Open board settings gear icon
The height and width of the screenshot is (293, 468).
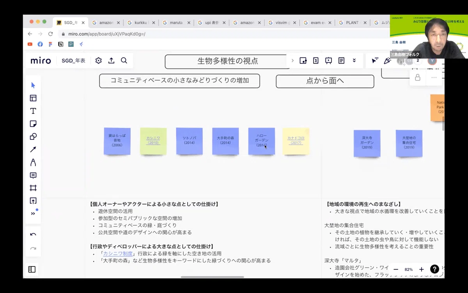[98, 61]
